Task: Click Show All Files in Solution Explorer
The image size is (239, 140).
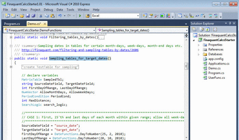Action: (201, 29)
